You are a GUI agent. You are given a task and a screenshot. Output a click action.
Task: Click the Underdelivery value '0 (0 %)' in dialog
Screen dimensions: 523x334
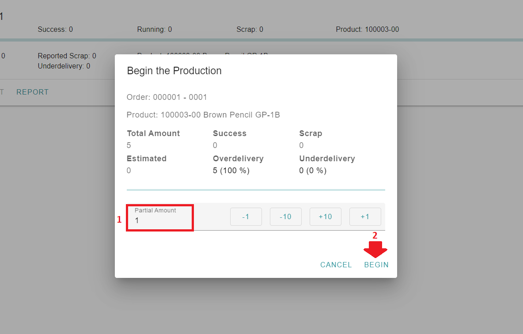point(313,171)
